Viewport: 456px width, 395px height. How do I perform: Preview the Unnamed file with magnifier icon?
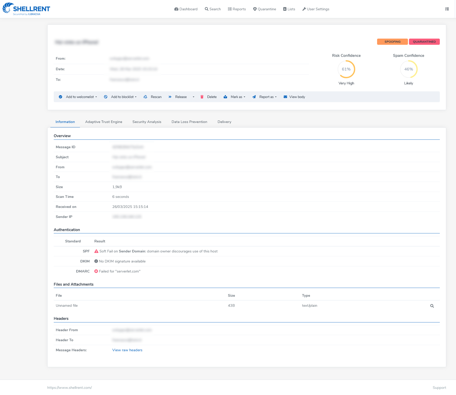point(432,306)
